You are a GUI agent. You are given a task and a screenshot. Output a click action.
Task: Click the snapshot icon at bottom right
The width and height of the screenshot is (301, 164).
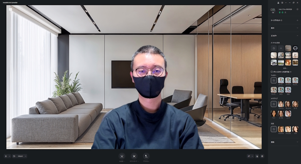point(257,156)
